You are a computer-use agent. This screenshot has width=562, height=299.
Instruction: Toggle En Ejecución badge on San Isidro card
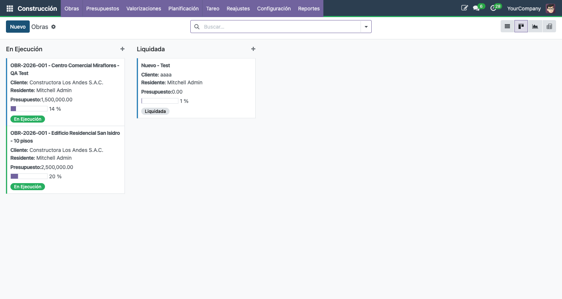28,186
